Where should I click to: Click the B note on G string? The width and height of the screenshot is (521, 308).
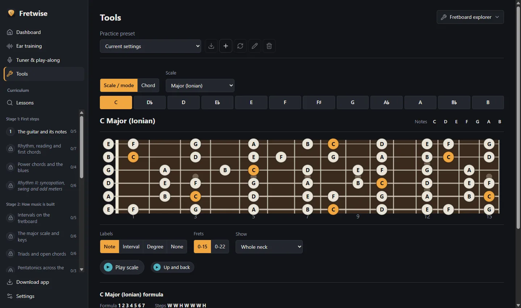[x=225, y=170]
